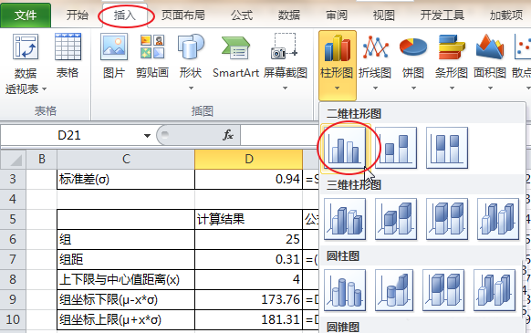Select the 标准差(σ) cell
The height and width of the screenshot is (333, 531).
126,179
